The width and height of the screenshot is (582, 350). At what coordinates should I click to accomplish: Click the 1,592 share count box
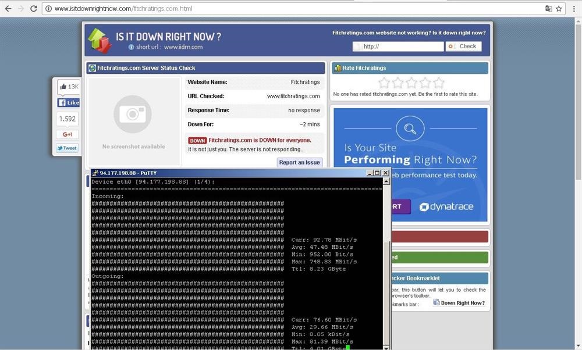(67, 119)
